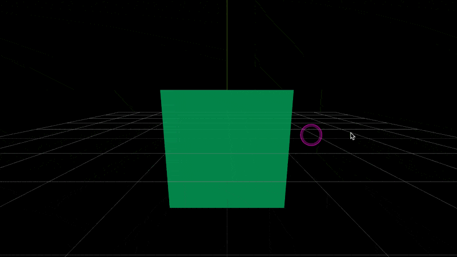This screenshot has height=257, width=457.
Task: Select the purple ring marker
Action: pyautogui.click(x=311, y=135)
